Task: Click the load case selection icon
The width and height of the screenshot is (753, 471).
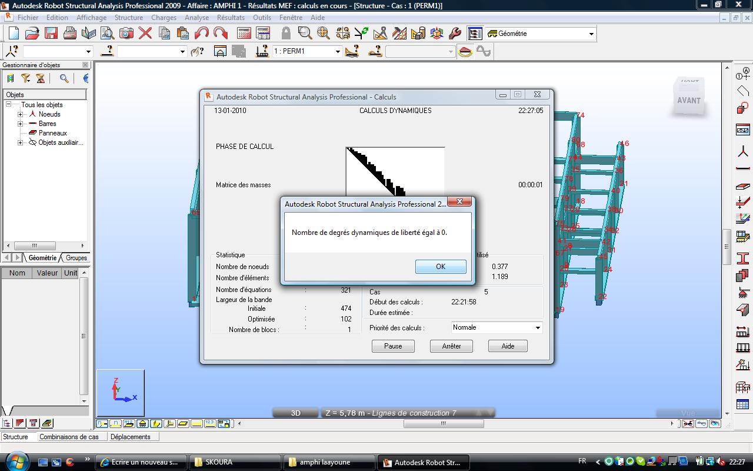Action: [x=262, y=51]
